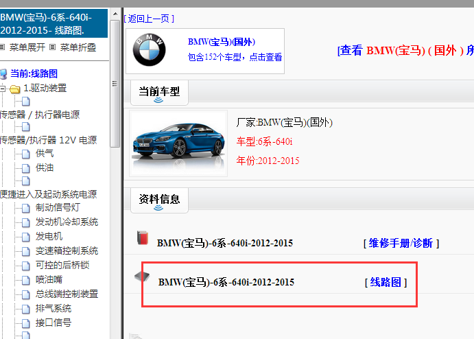
Task: Select 传感器/执行器 12V 电源 tree item
Action: [x=48, y=140]
